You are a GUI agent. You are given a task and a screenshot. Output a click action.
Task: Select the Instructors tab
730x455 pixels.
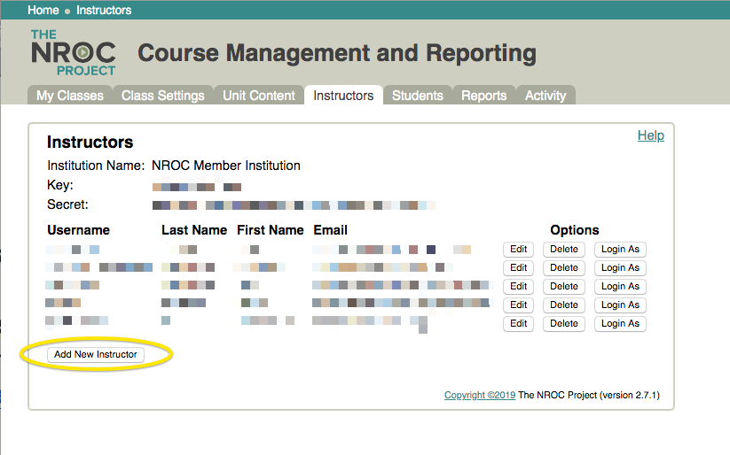[343, 96]
